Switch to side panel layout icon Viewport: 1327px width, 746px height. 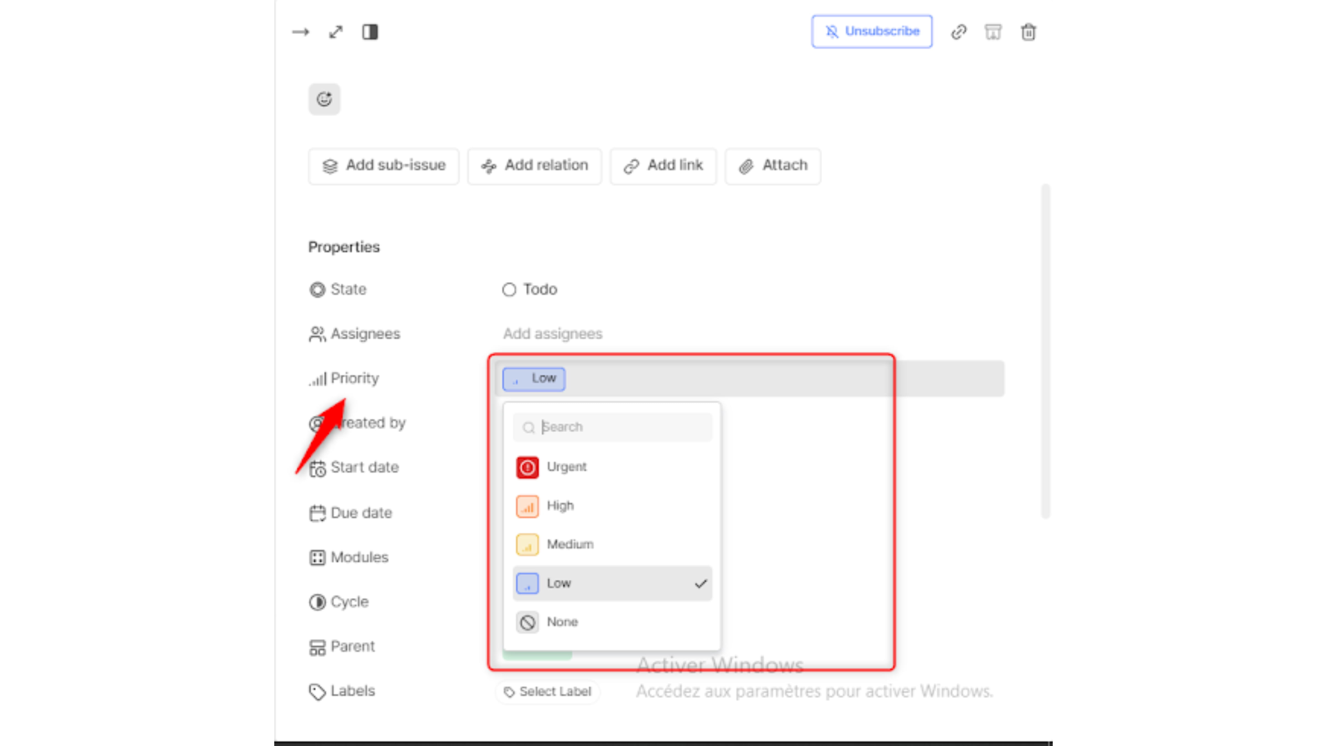[370, 32]
